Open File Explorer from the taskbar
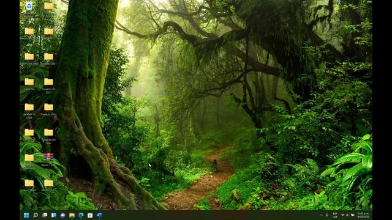Image resolution: width=392 pixels, height=220 pixels. point(72,215)
